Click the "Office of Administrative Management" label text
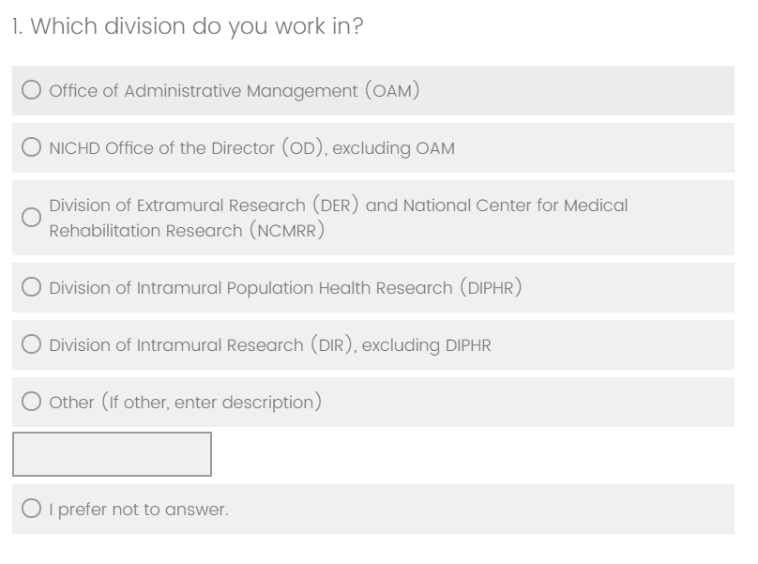 point(233,91)
